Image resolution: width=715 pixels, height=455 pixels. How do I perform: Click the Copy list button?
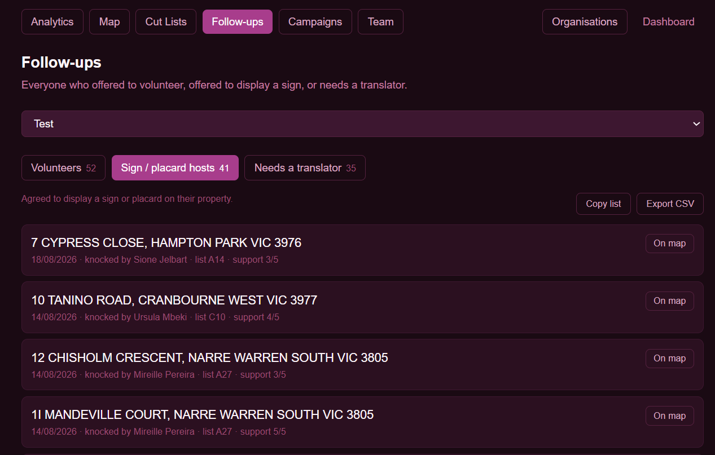tap(603, 204)
